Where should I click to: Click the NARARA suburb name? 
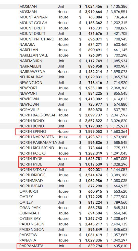click(x=27, y=45)
